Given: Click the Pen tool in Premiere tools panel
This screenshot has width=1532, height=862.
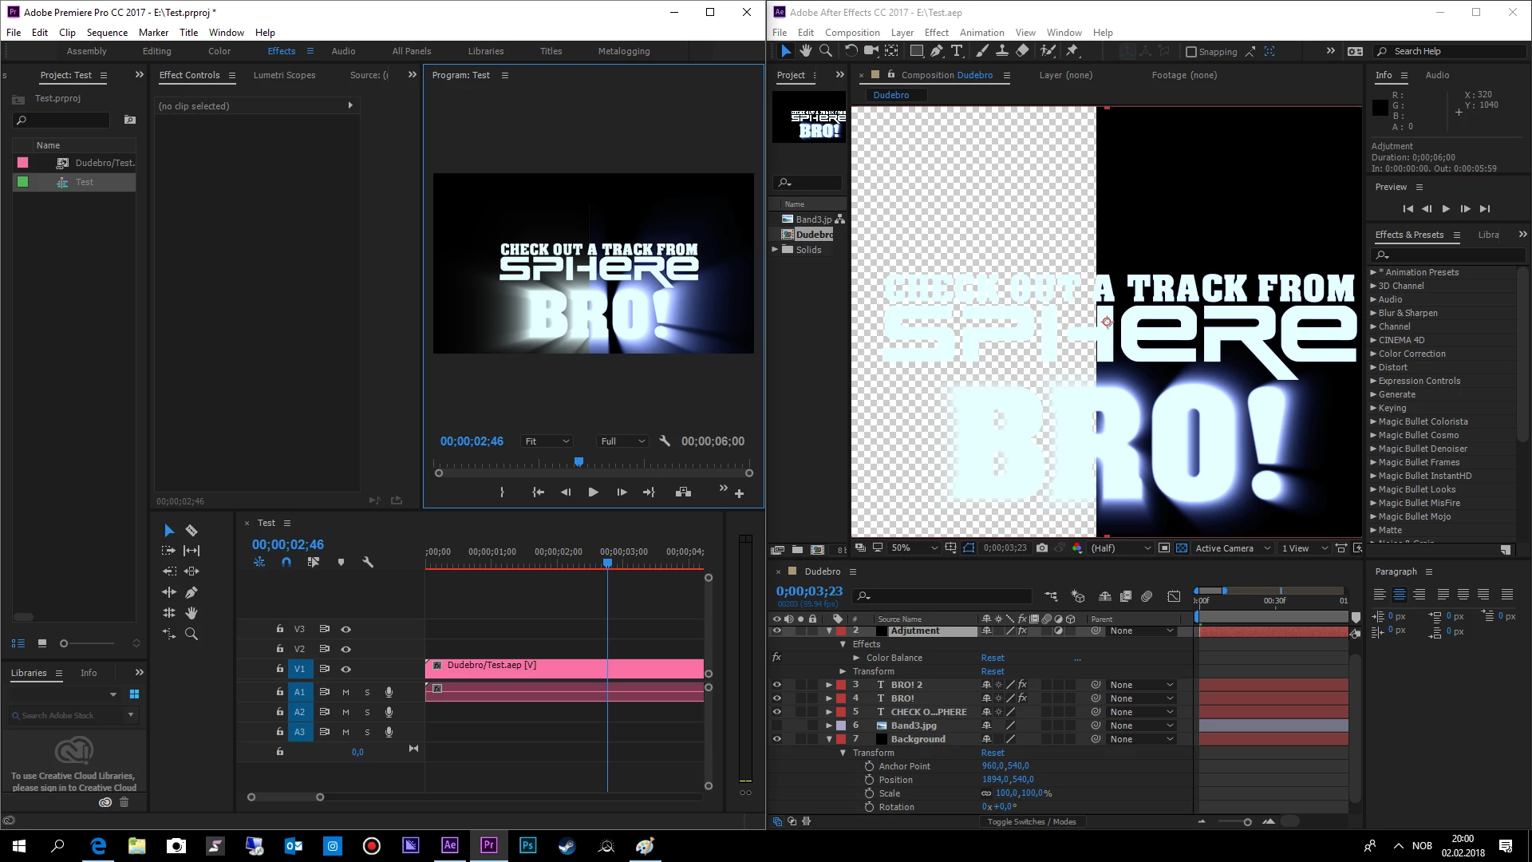Looking at the screenshot, I should [191, 592].
